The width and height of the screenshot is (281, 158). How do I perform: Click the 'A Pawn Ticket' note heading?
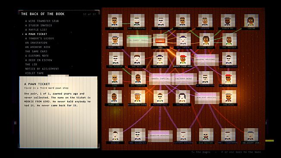click(37, 84)
